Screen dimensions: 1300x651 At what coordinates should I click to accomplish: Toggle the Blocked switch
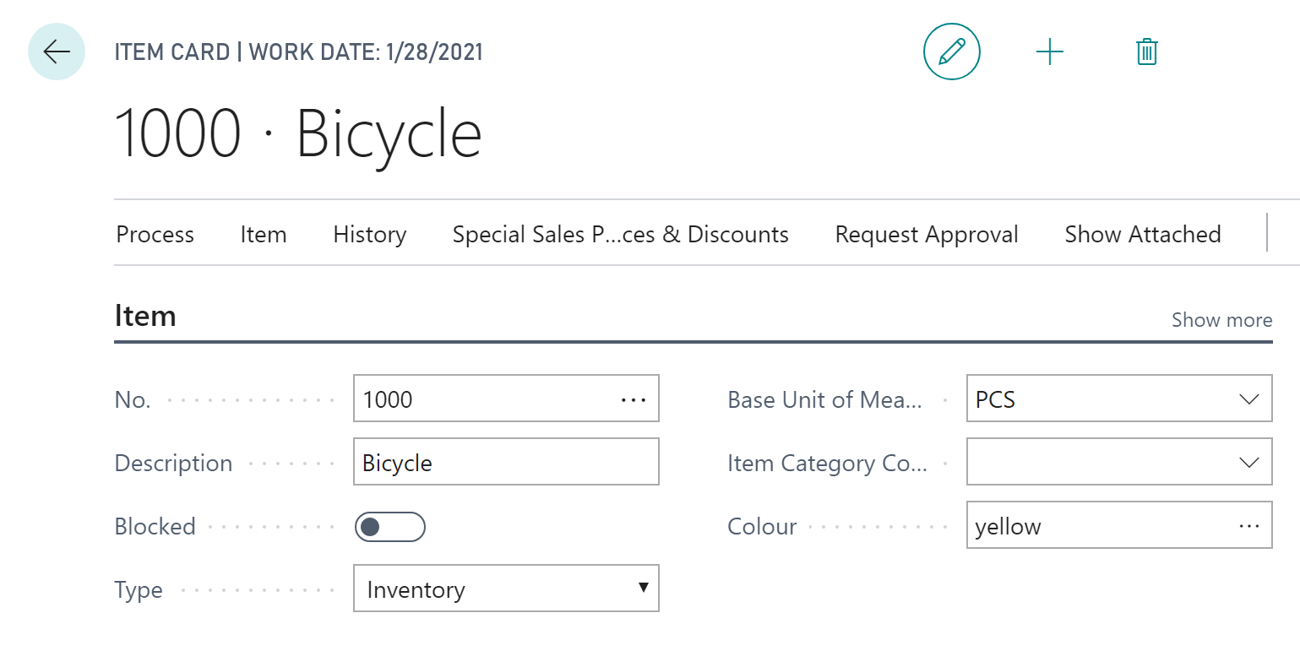tap(389, 527)
